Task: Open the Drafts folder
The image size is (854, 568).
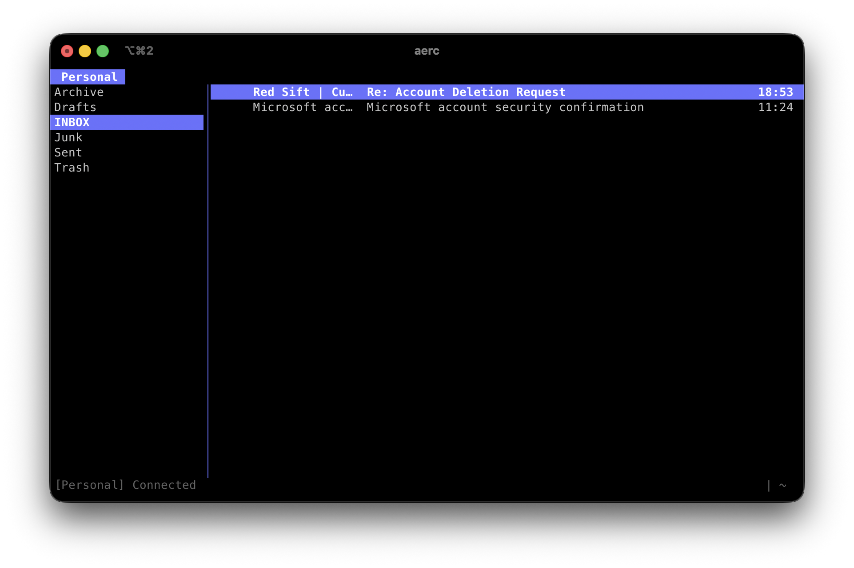Action: pos(75,107)
